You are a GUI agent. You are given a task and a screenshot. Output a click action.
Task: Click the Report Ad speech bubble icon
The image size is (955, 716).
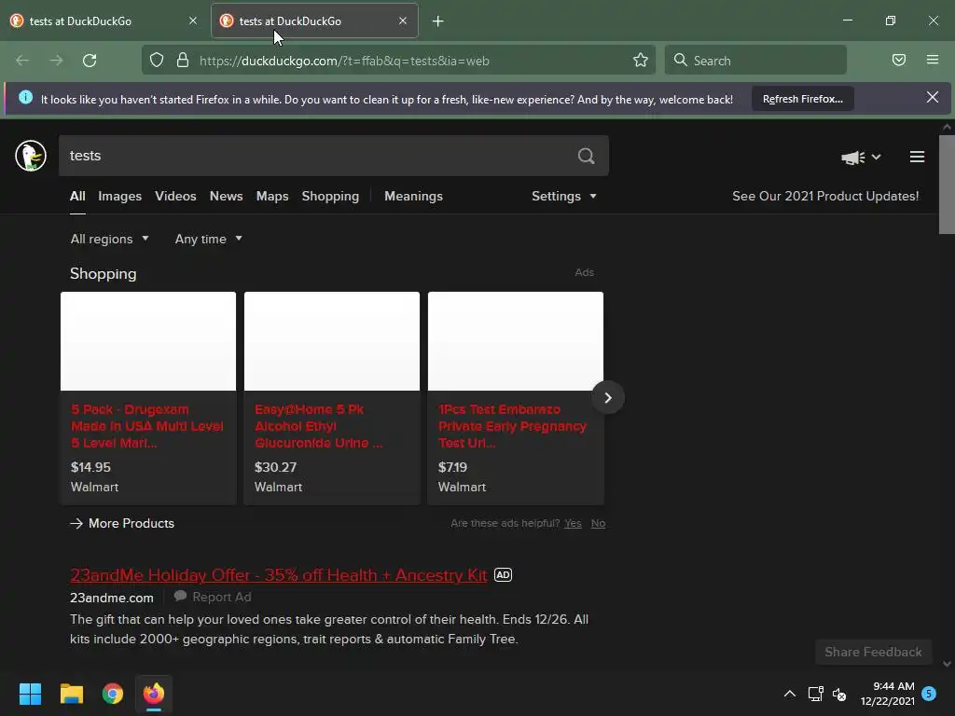point(180,596)
